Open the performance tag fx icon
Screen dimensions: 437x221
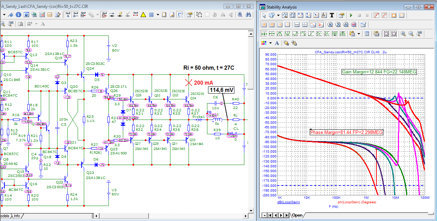click(324, 15)
